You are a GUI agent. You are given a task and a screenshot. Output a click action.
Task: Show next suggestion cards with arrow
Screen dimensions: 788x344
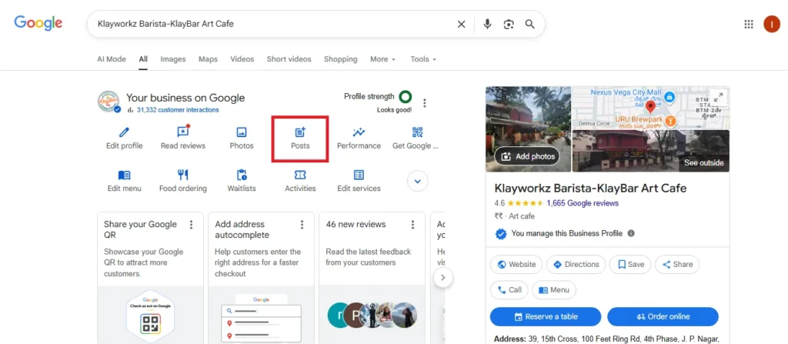coord(442,278)
